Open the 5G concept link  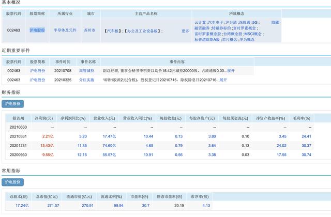click(x=255, y=22)
